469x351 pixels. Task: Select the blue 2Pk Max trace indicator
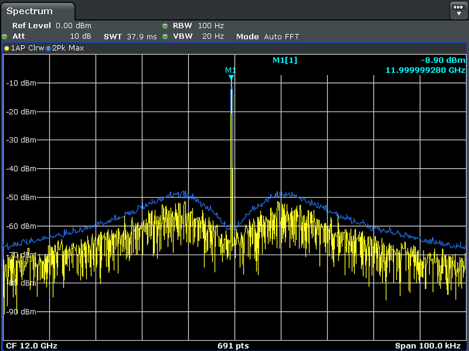point(48,48)
